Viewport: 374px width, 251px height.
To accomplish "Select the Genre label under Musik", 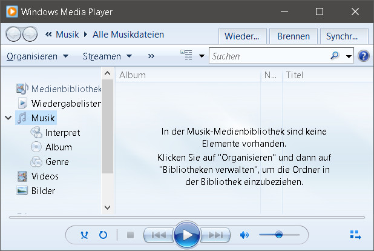I will click(57, 162).
